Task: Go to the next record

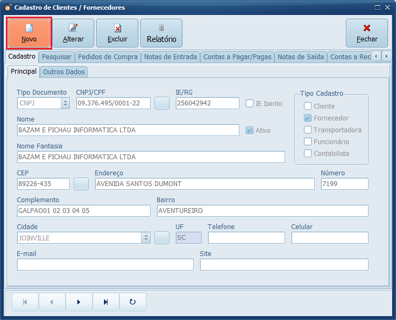Action: [79, 302]
